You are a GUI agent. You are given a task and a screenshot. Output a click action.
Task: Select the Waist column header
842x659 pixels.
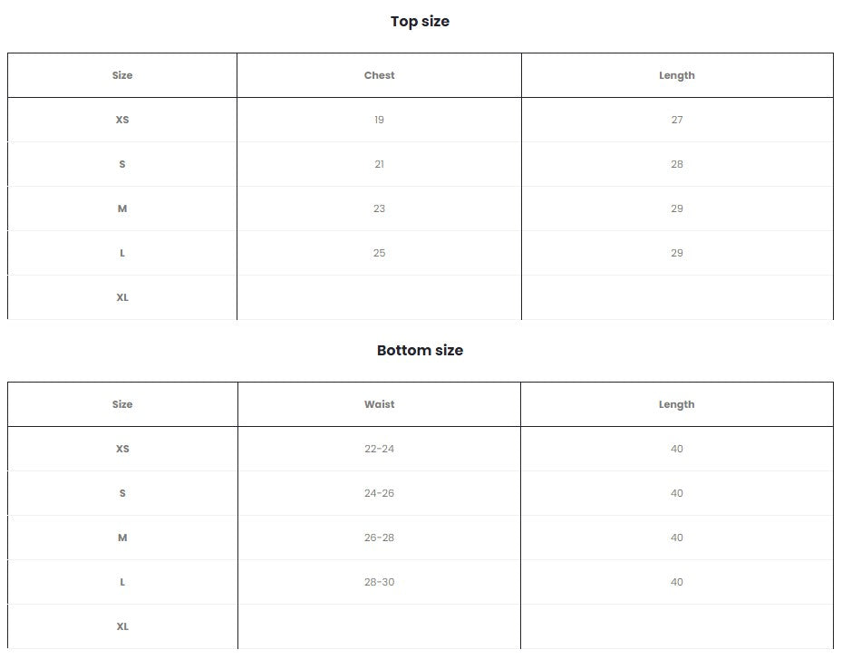[379, 404]
